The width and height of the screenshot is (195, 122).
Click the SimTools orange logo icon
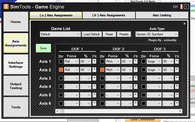point(6,7)
